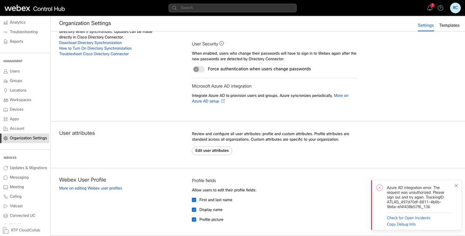465x236 pixels.
Task: Click RTP CloudCollab organization name
Action: point(26,230)
